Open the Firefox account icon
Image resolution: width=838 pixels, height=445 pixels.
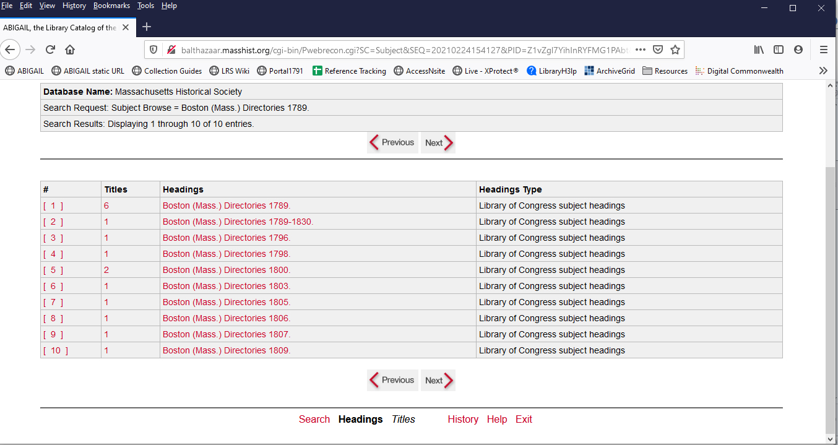coord(798,50)
